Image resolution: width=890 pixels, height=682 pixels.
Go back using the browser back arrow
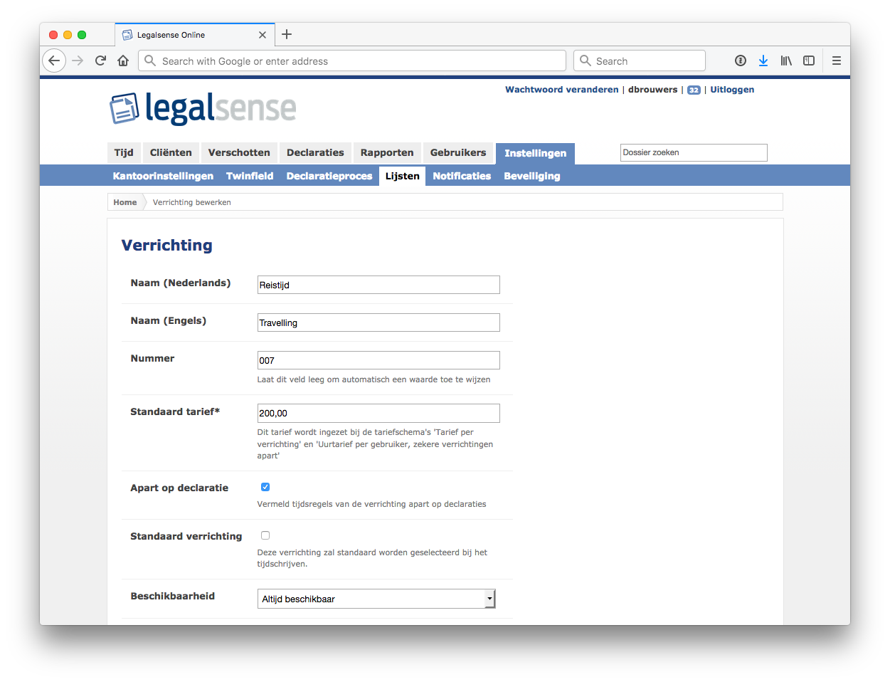[x=54, y=61]
